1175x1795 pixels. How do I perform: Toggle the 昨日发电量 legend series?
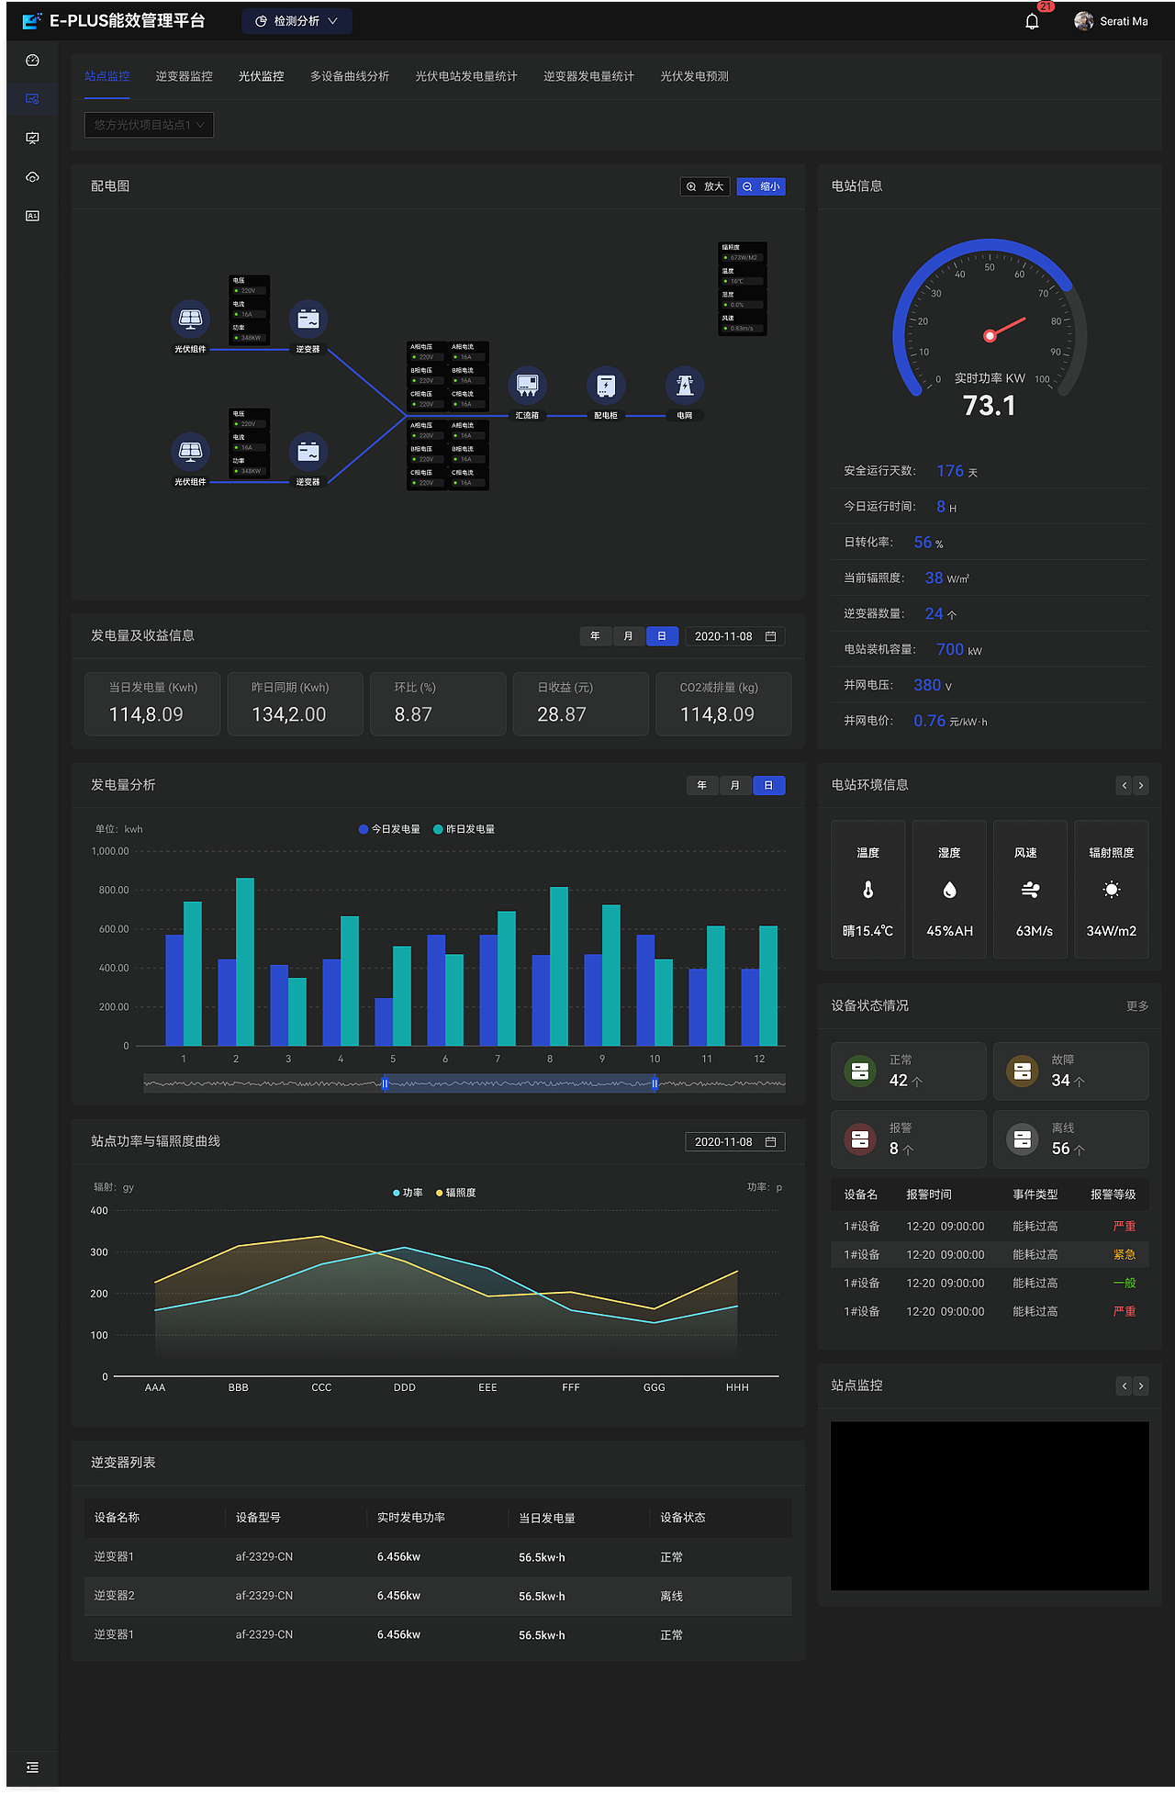pyautogui.click(x=464, y=829)
